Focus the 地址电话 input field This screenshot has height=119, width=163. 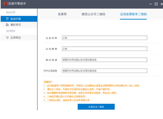[104, 60]
